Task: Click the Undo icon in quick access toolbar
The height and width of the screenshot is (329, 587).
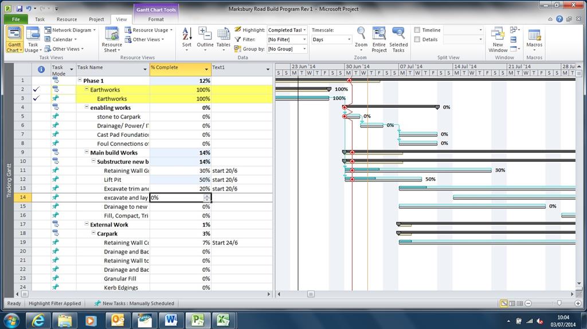Action: [29, 9]
